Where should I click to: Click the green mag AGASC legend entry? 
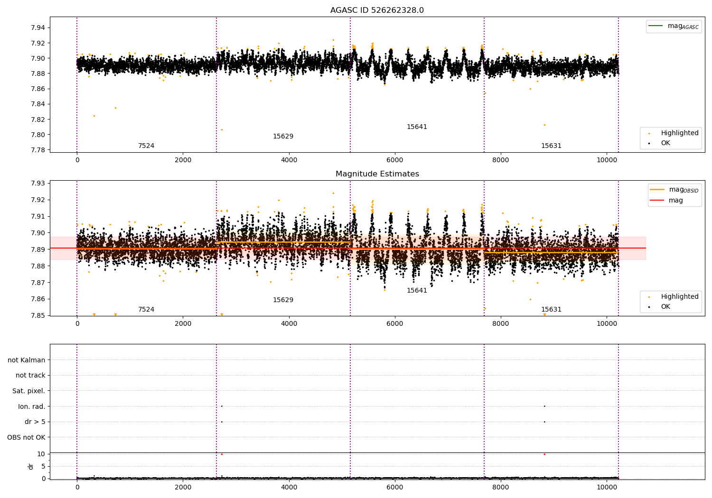click(674, 26)
